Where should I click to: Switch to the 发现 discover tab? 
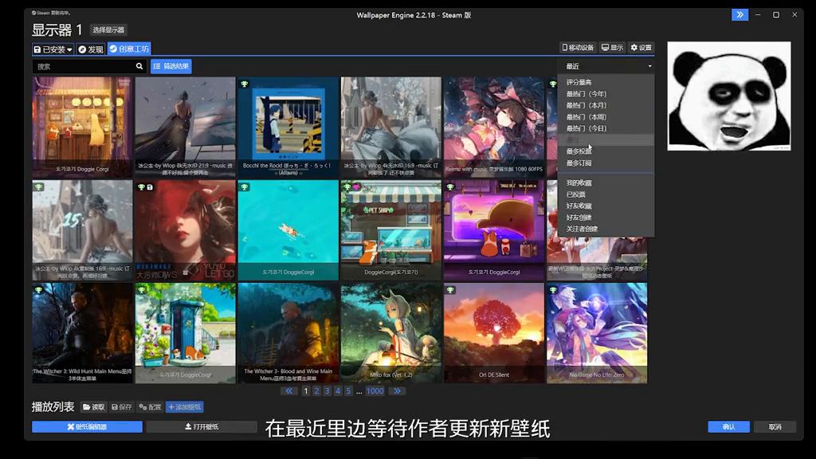pos(91,49)
